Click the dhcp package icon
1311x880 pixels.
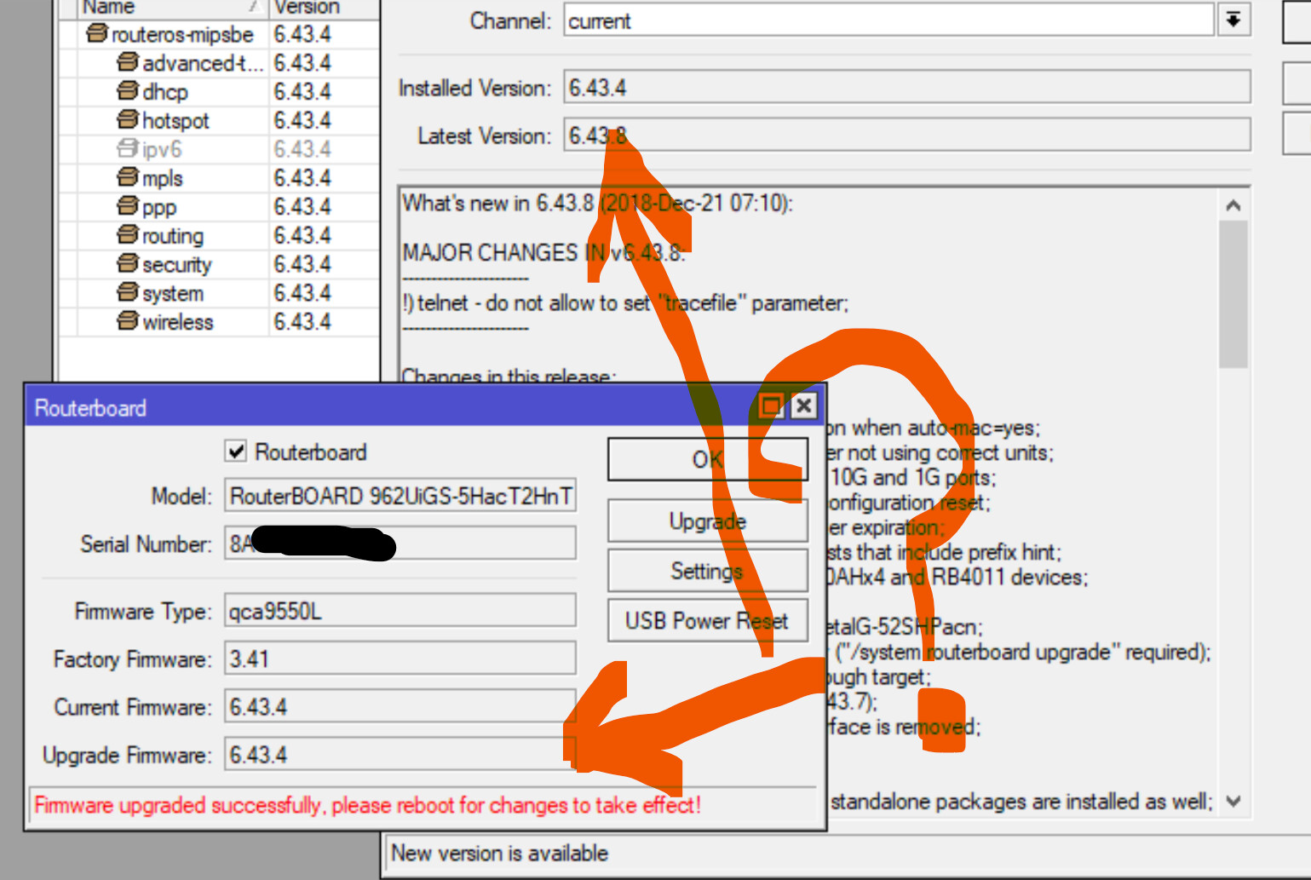coord(128,91)
